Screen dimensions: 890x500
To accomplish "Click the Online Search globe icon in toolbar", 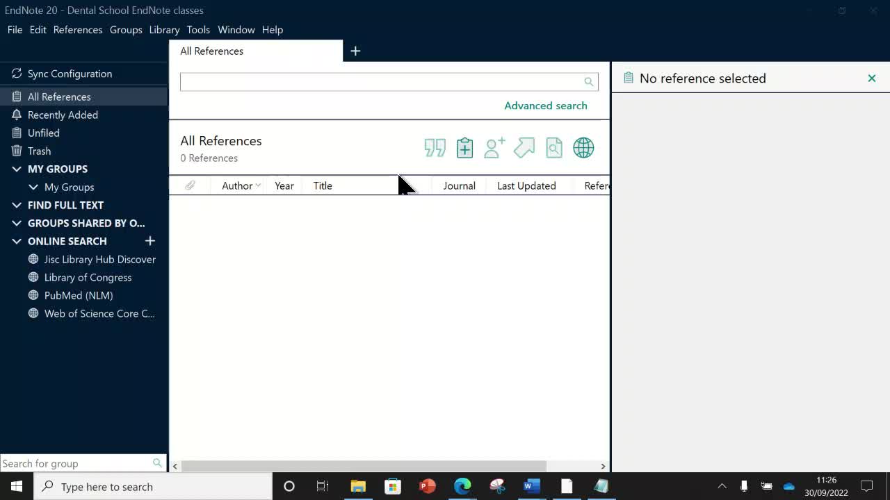I will (x=583, y=148).
